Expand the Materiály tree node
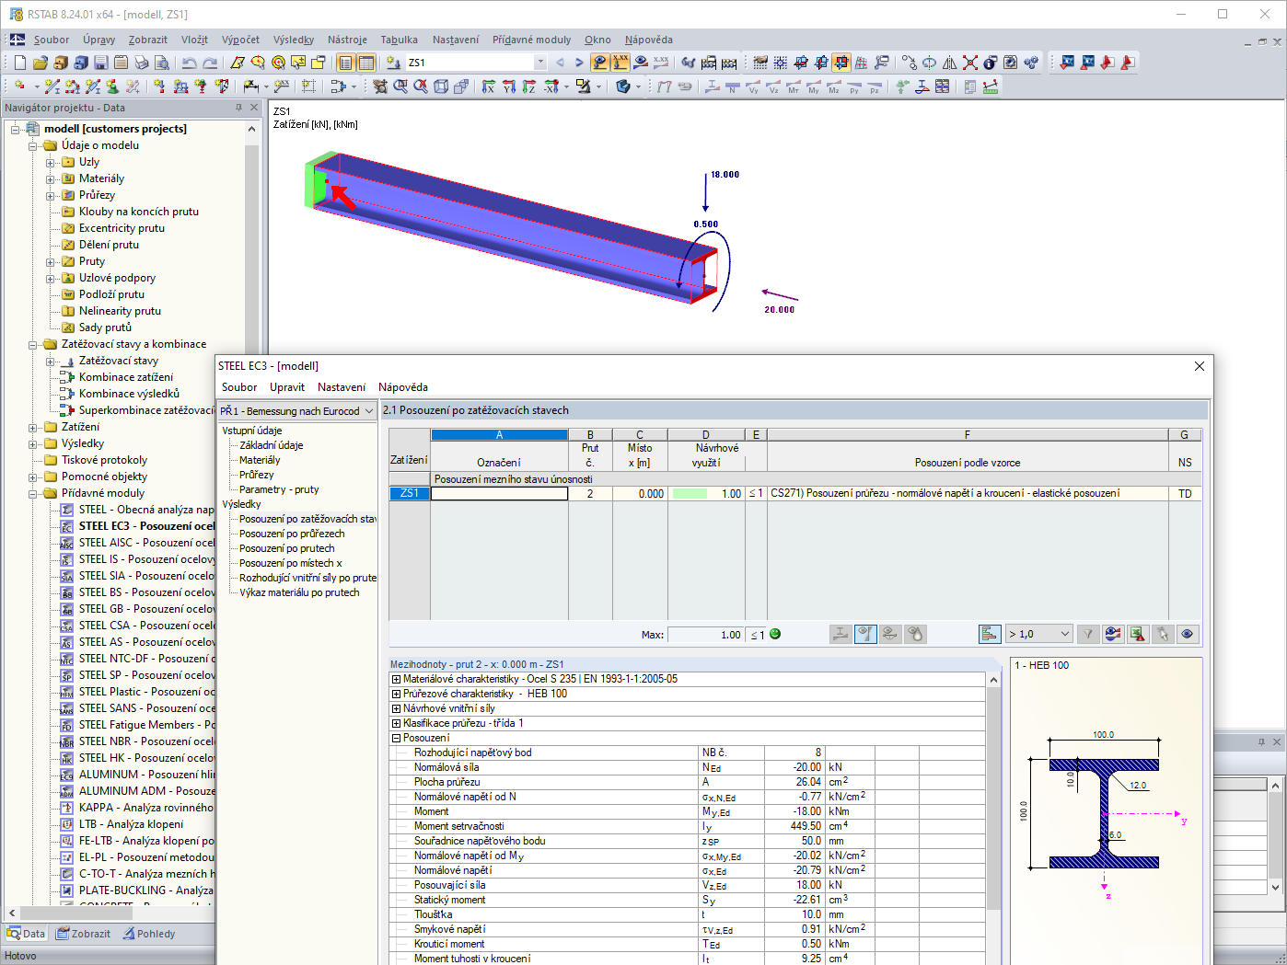Screen dimensions: 1287x965 click(x=51, y=178)
